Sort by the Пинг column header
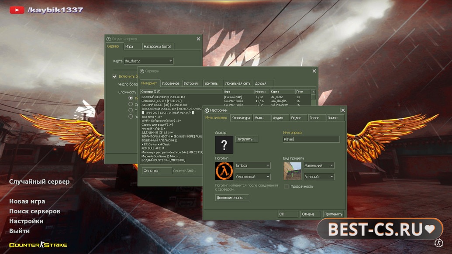The height and width of the screenshot is (254, 452). click(303, 92)
